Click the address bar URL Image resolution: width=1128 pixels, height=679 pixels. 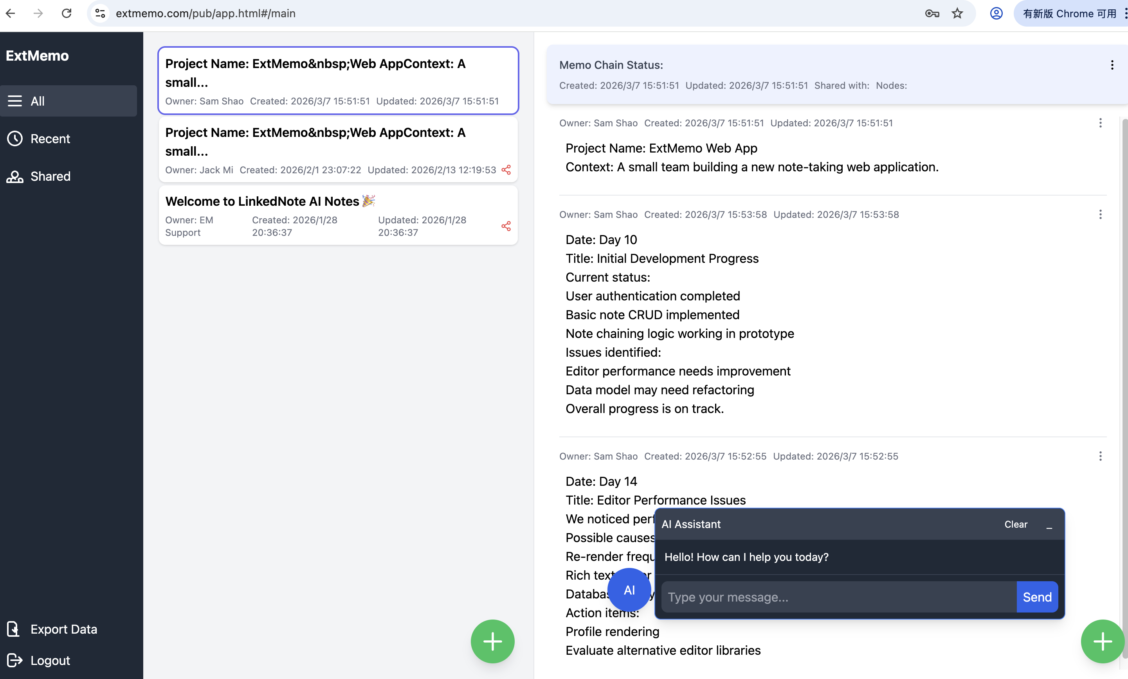tap(205, 13)
